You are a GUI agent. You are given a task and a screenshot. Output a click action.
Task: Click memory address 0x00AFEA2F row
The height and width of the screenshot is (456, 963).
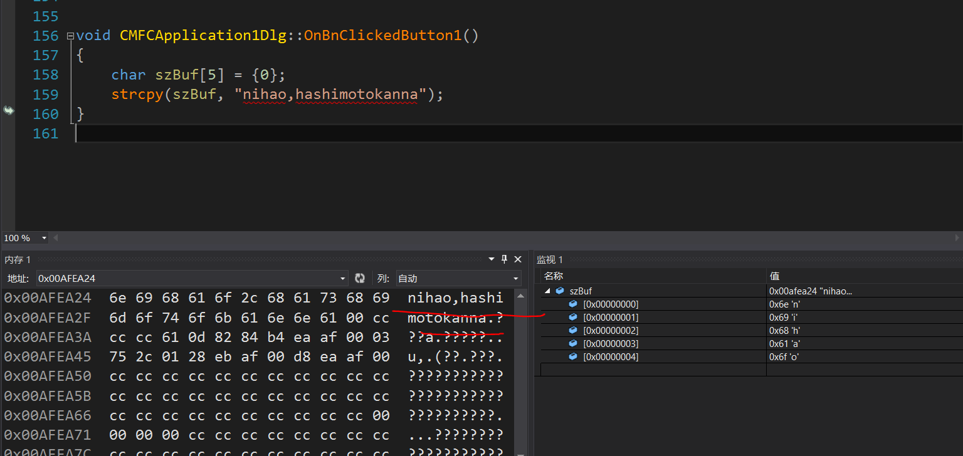pyautogui.click(x=48, y=318)
